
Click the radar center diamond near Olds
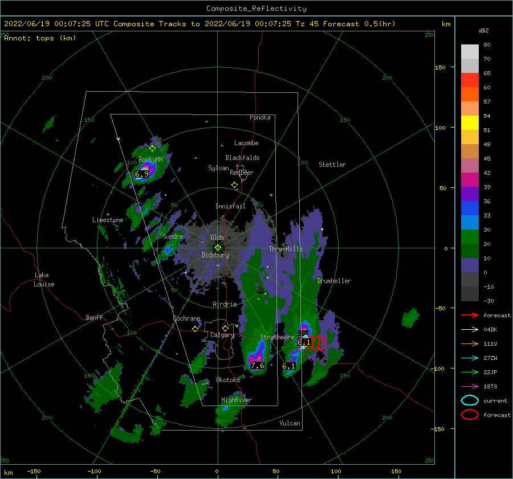(x=218, y=248)
